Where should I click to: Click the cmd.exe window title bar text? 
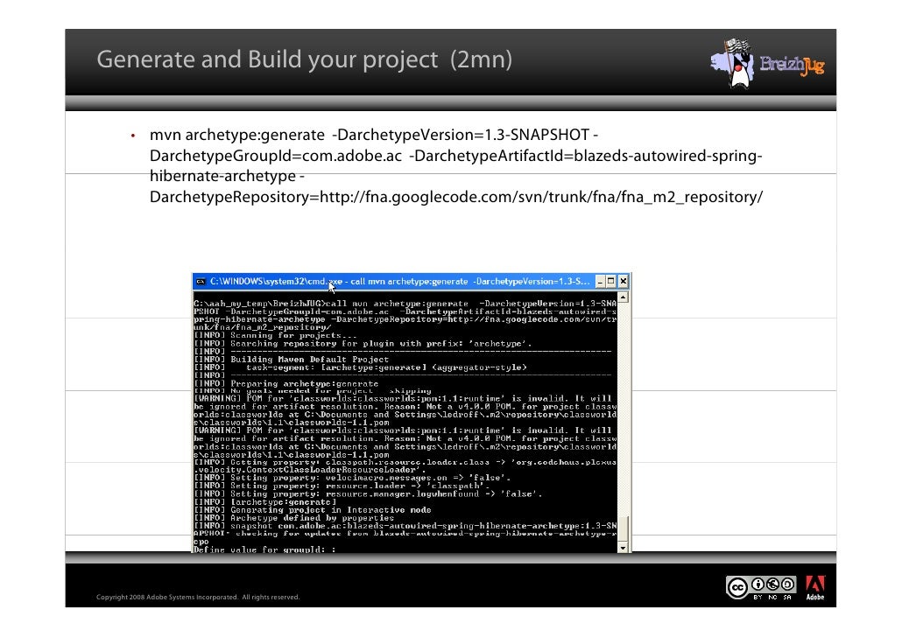pyautogui.click(x=400, y=282)
